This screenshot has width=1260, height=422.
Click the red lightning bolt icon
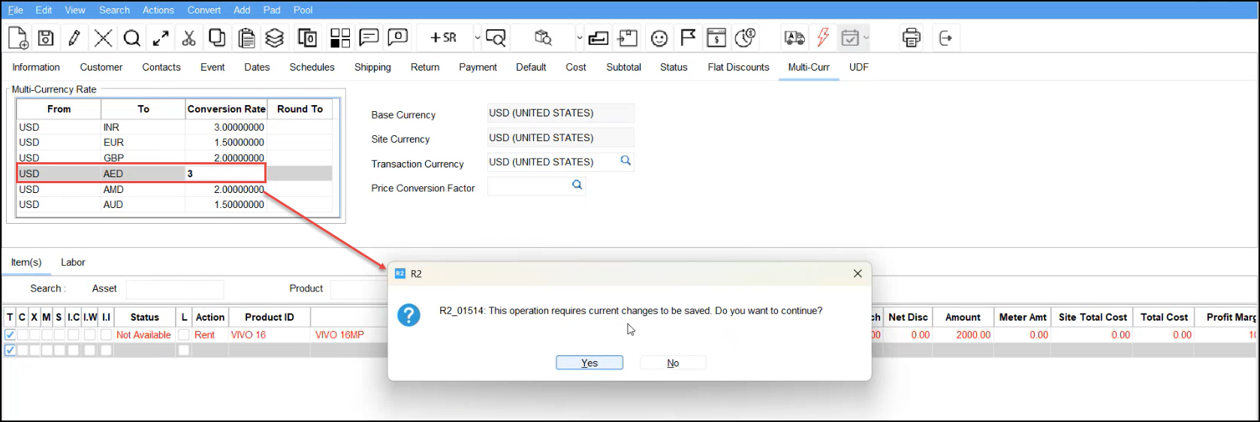click(823, 38)
